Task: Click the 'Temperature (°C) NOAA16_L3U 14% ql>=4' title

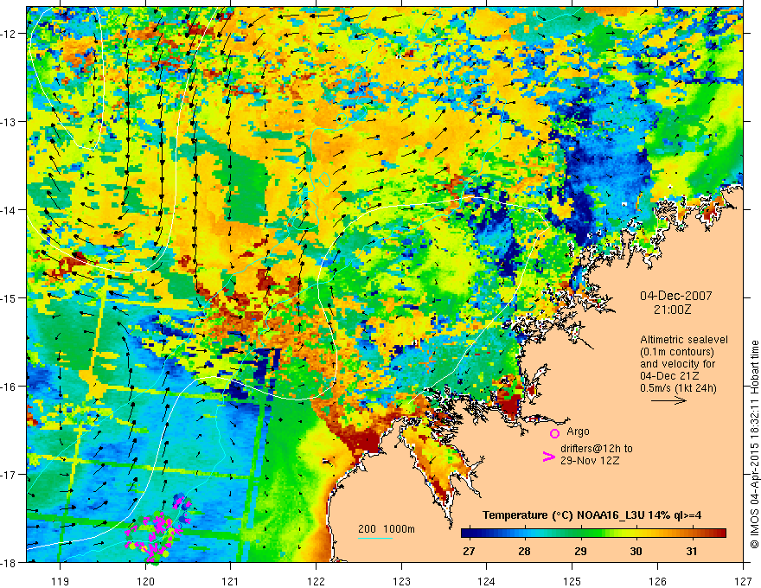Action: point(592,515)
